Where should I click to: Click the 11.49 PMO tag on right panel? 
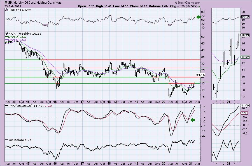pos(245,106)
